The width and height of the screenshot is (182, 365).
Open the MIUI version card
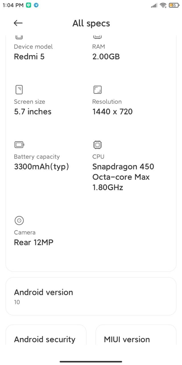(136, 334)
